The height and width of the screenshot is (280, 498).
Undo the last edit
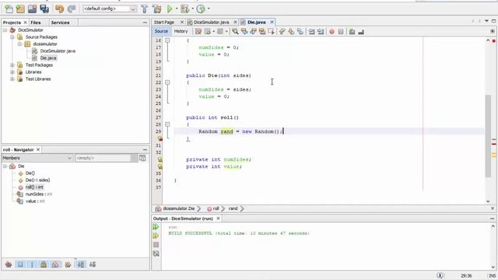(x=59, y=9)
